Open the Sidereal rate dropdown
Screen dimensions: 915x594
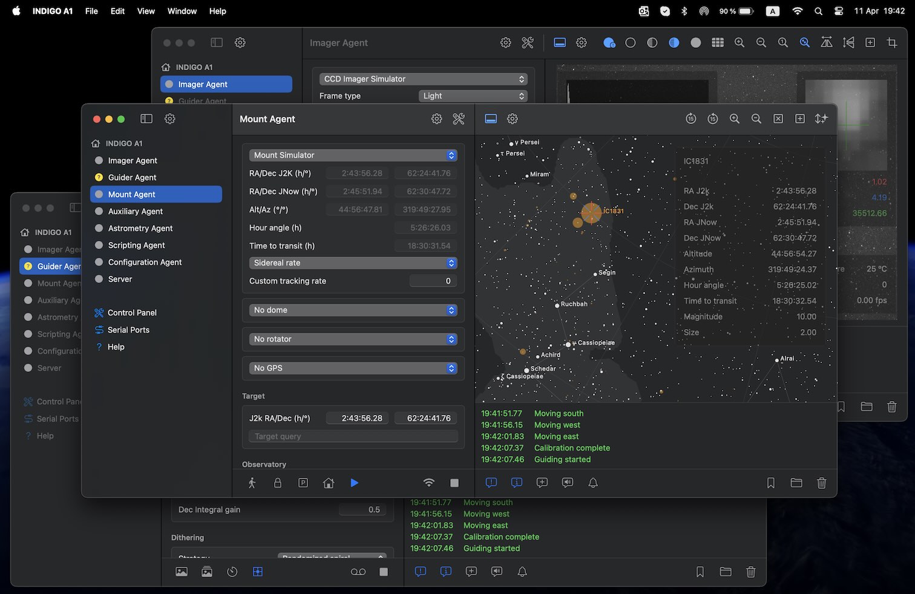(x=353, y=263)
